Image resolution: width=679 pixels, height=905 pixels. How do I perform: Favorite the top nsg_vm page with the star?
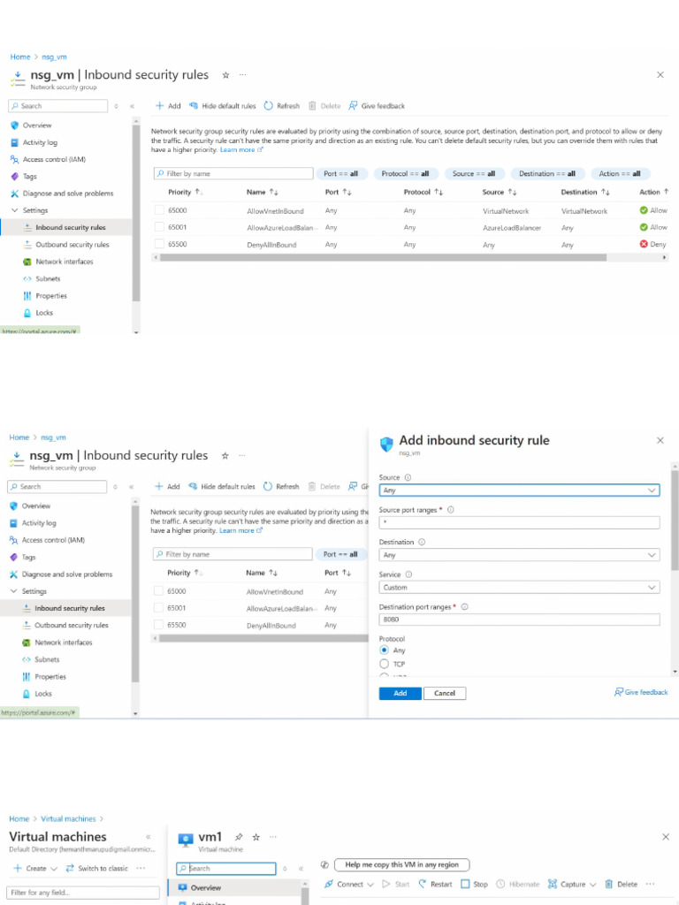pos(225,75)
